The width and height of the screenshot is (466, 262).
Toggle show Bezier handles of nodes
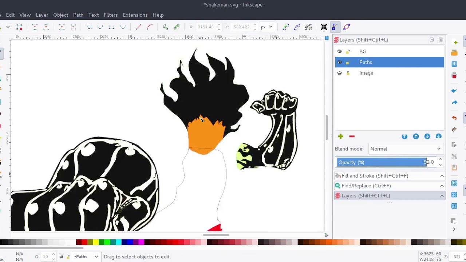click(335, 27)
